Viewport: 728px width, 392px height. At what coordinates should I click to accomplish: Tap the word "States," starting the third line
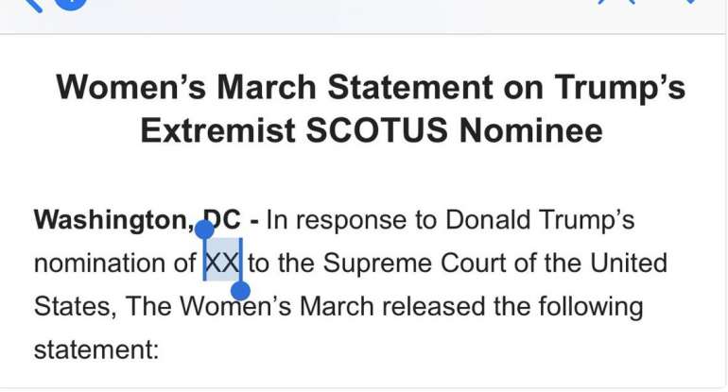[76, 306]
